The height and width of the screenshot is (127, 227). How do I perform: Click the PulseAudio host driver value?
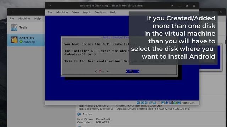[104, 119]
